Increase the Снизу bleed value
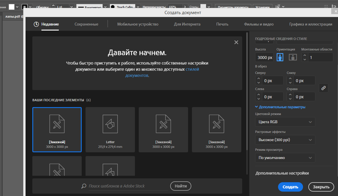The height and width of the screenshot is (196, 338). (x=290, y=79)
